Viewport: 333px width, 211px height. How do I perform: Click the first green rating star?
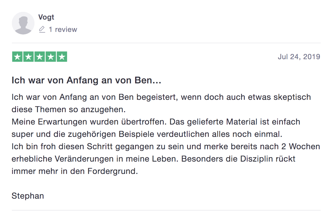click(17, 57)
